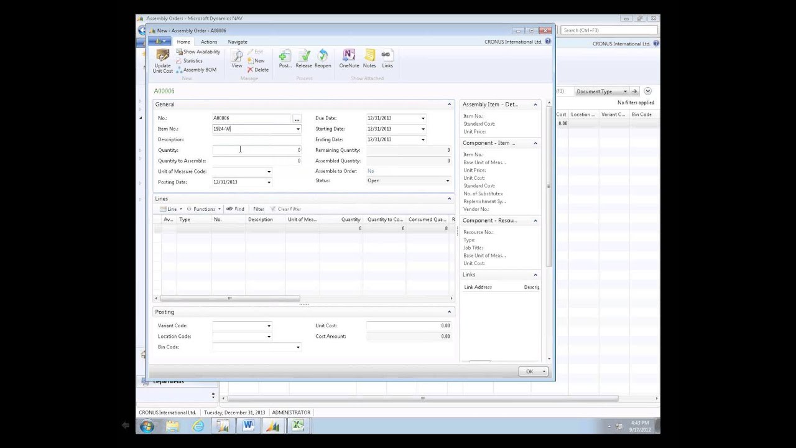Click the No. field assist-edit button
796x448 pixels.
pos(297,118)
